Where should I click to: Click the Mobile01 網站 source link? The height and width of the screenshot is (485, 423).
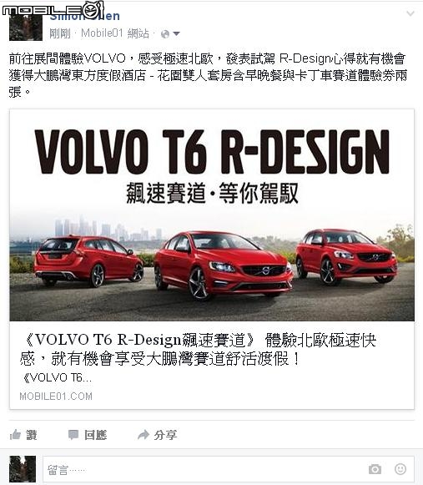pos(115,33)
